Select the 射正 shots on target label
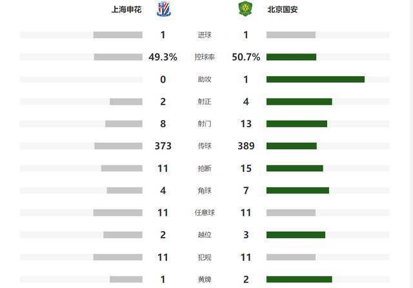 [204, 102]
